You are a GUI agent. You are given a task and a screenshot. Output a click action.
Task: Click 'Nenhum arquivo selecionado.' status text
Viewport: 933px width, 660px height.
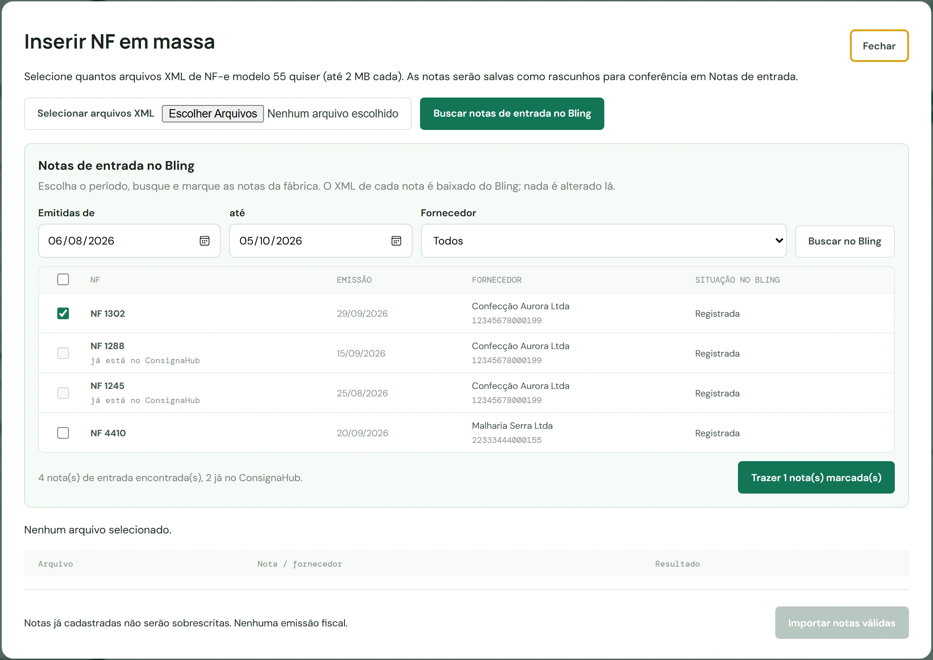(98, 530)
